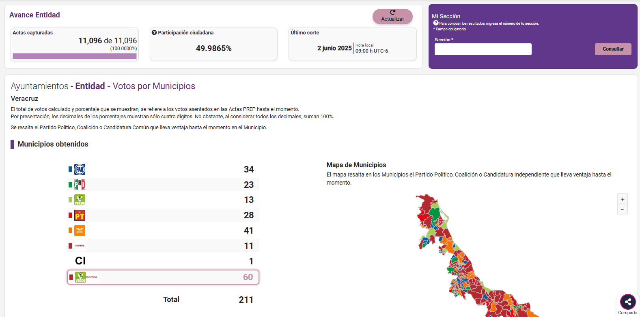The width and height of the screenshot is (640, 317).
Task: Click the Actas capturadas progress bar
Action: coord(75,56)
